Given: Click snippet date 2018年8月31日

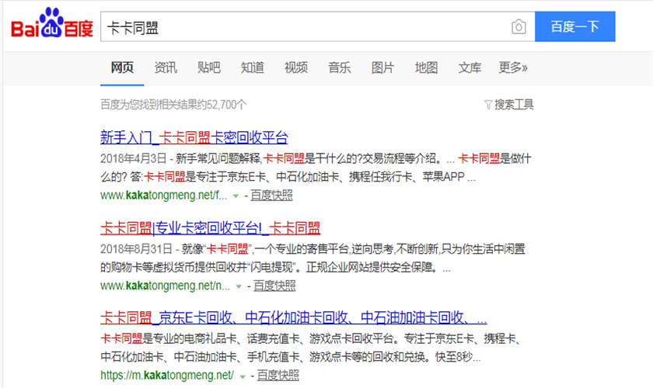Looking at the screenshot, I should 136,249.
